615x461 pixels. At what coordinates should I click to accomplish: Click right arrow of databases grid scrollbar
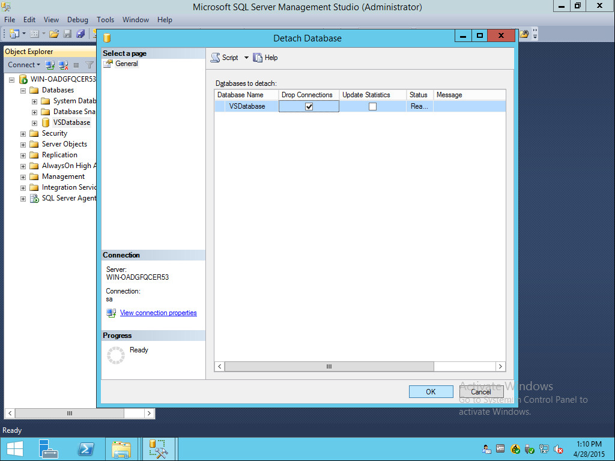pos(500,367)
